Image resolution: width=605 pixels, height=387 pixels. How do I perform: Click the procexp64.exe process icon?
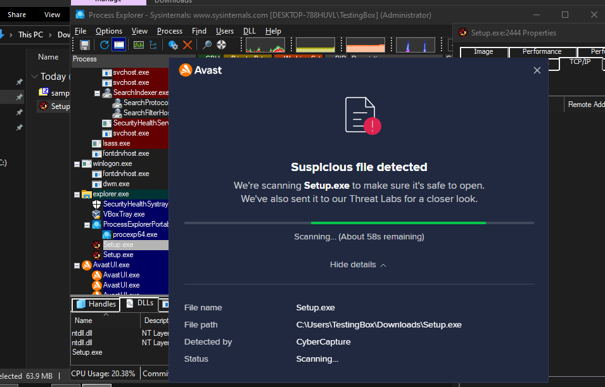(107, 234)
